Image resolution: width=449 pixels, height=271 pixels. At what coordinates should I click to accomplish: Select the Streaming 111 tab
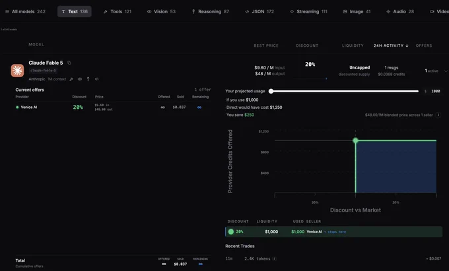[308, 11]
